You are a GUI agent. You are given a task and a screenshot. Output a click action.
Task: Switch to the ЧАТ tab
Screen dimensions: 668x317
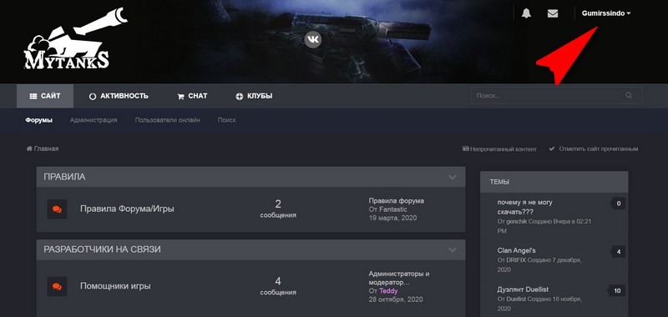[x=192, y=96]
